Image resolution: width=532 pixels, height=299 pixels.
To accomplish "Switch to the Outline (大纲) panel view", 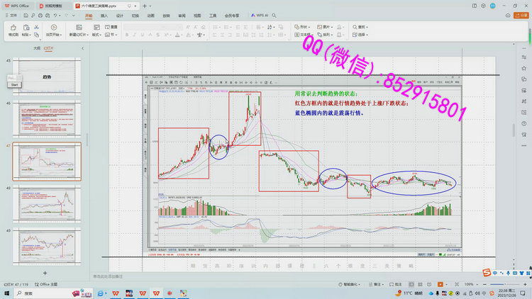I will (37, 48).
